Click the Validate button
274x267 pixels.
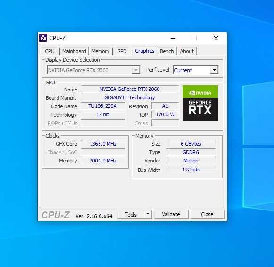coord(171,214)
